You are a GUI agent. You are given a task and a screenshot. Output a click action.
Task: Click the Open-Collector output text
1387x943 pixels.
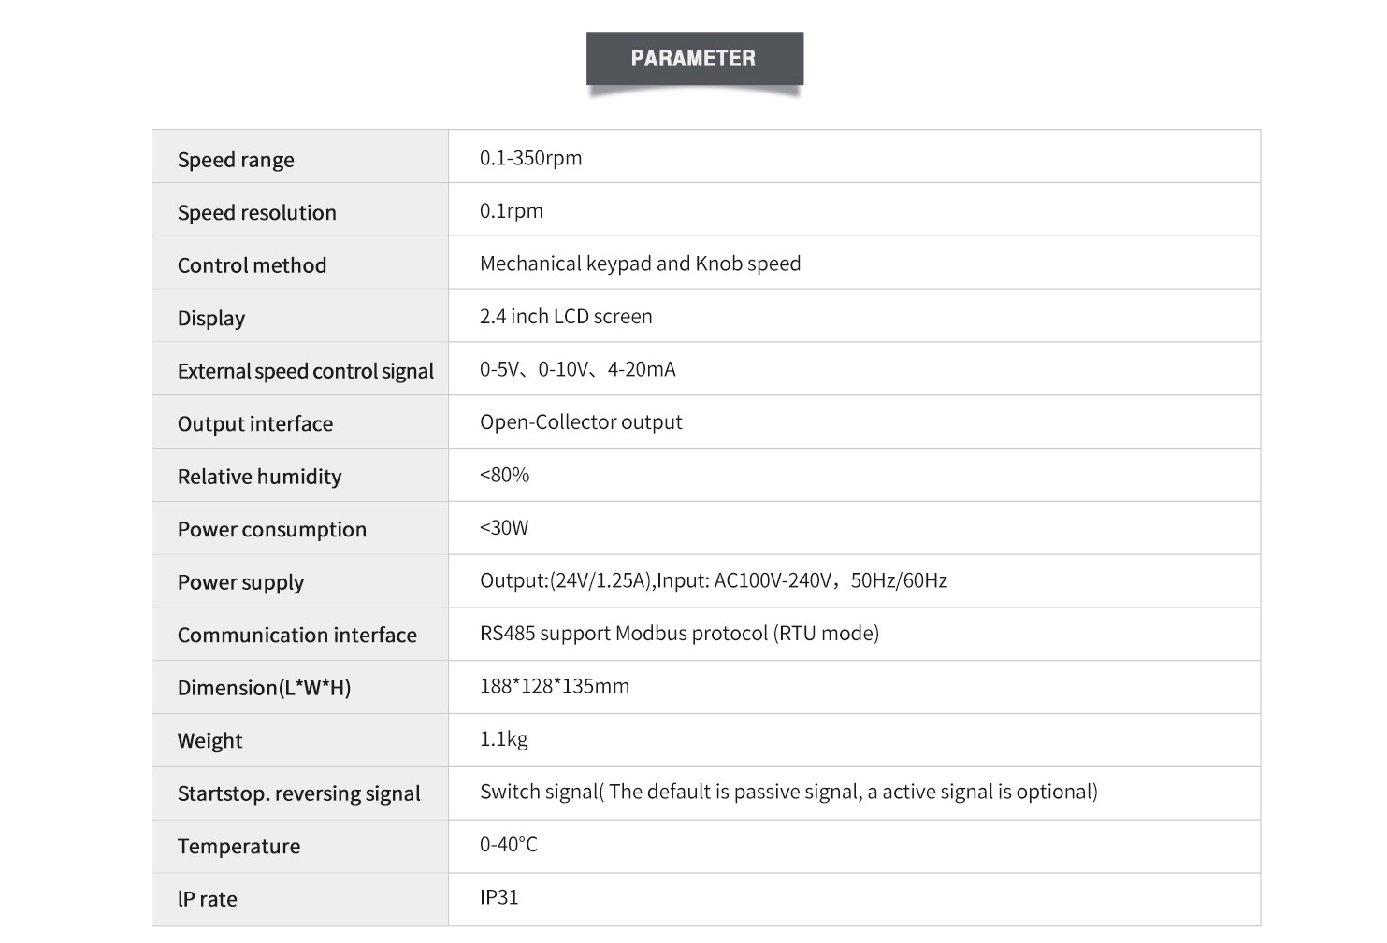[581, 422]
